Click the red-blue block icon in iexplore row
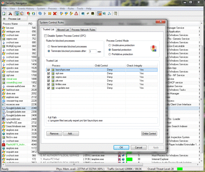Screen dimensions: 205x172 point(119,159)
